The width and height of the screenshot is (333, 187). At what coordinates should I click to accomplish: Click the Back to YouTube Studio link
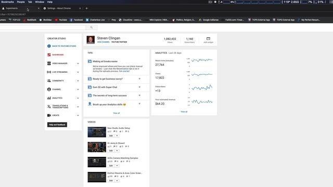pyautogui.click(x=64, y=46)
